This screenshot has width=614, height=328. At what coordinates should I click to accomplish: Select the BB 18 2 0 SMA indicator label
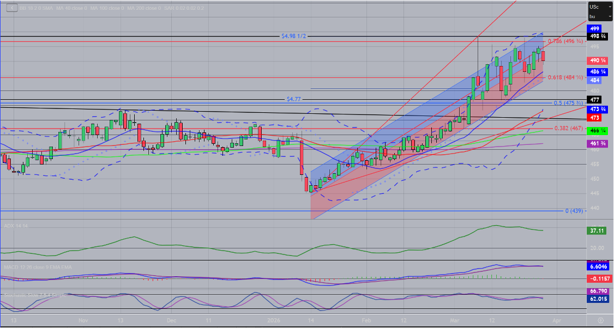[36, 9]
